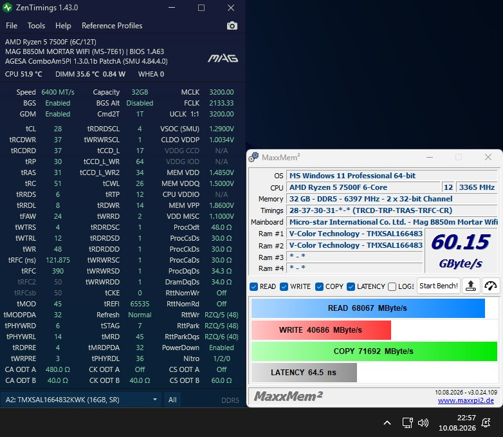Screen dimensions: 503x437
Task: Open the www.maxxpi2.de link
Action: [466, 400]
